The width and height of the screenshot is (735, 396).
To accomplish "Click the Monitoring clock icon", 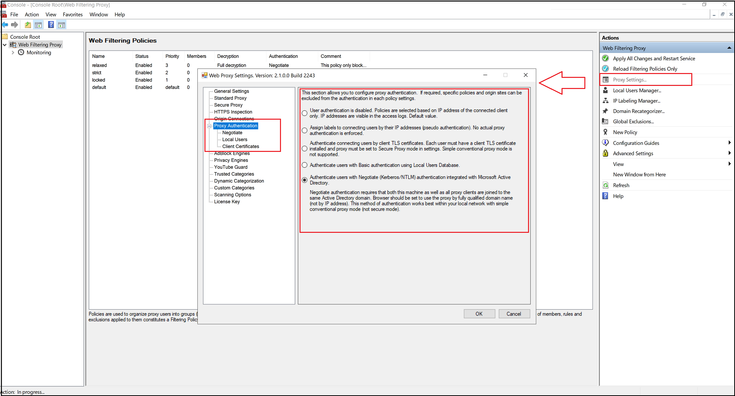I will pyautogui.click(x=21, y=52).
